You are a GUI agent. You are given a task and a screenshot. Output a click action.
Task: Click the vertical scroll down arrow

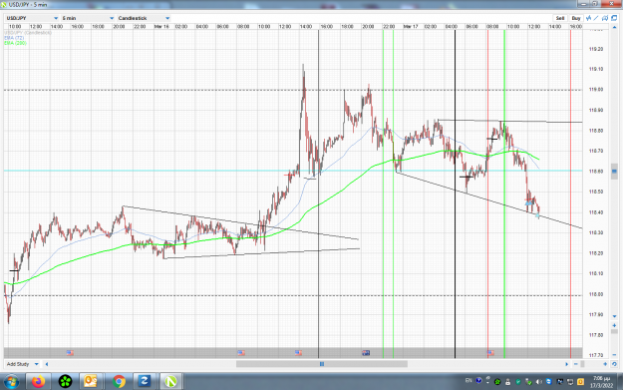pos(614,316)
